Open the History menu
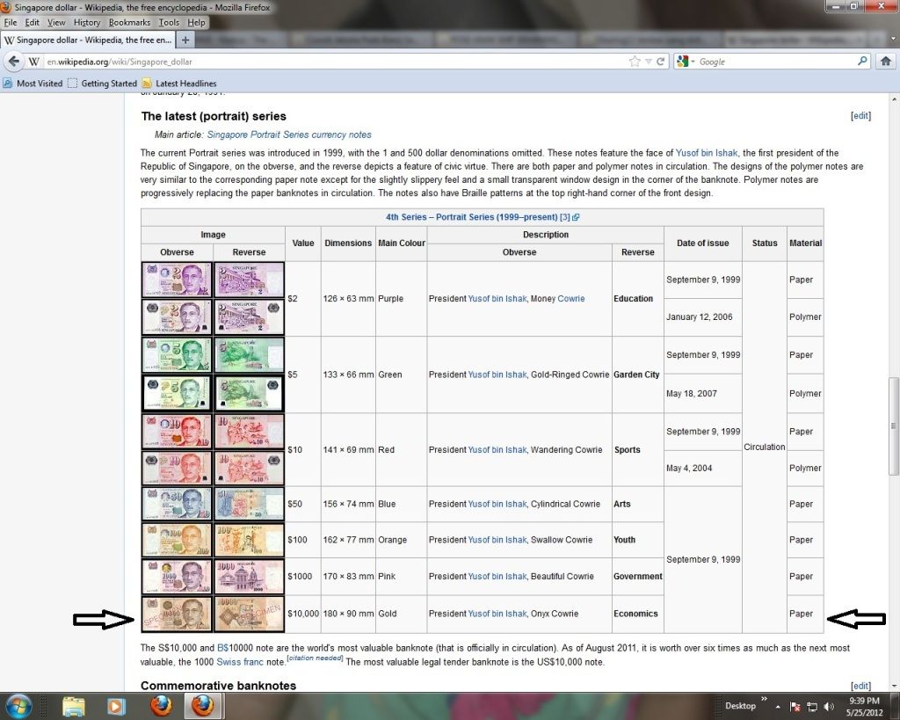This screenshot has height=720, width=900. point(87,22)
